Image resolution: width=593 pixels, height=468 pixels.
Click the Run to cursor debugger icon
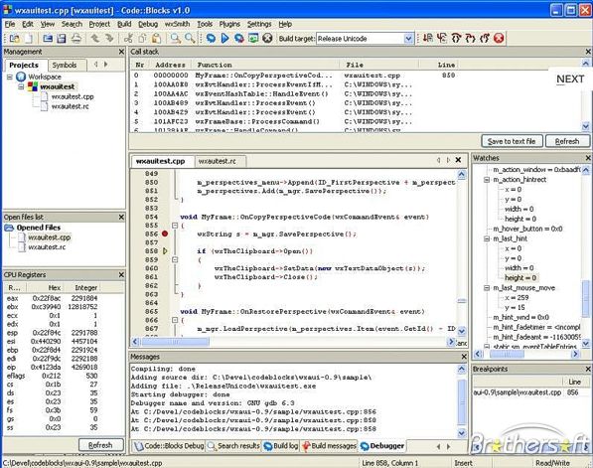pos(442,38)
